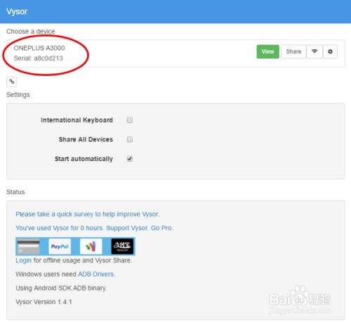Click the Login link
351x323 pixels.
[x=23, y=260]
